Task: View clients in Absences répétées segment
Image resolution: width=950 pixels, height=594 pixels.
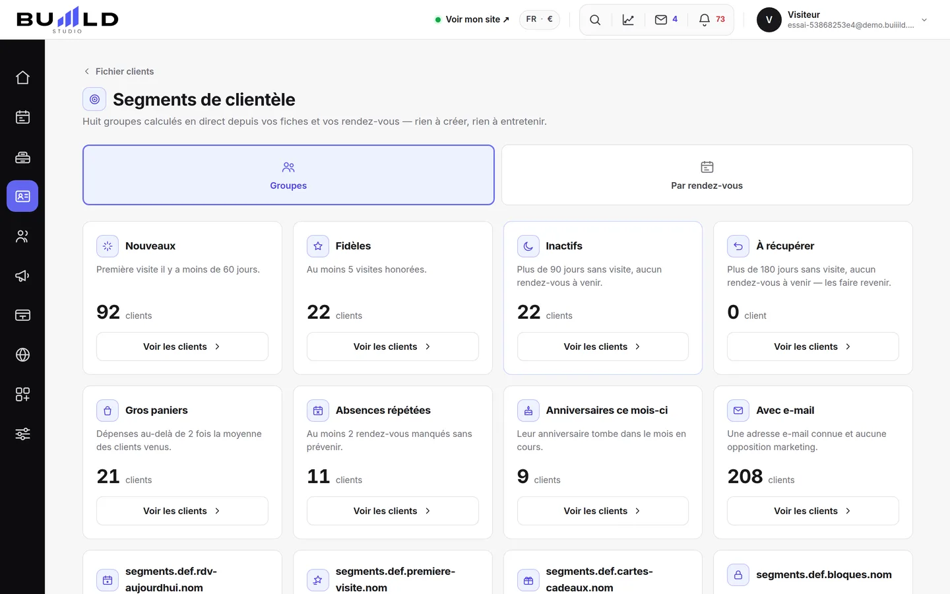Action: 393,511
